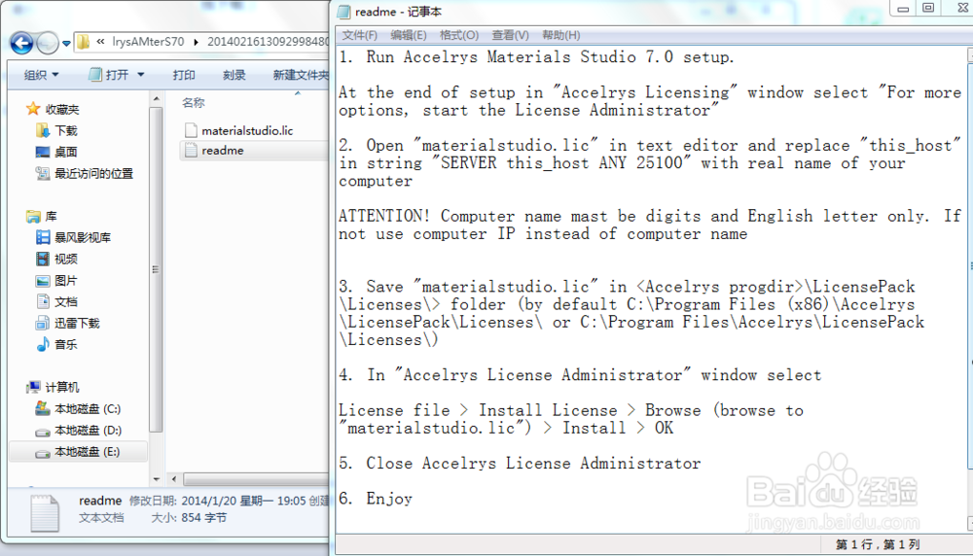Click the C: drive Windows icon
973x556 pixels.
pos(42,408)
